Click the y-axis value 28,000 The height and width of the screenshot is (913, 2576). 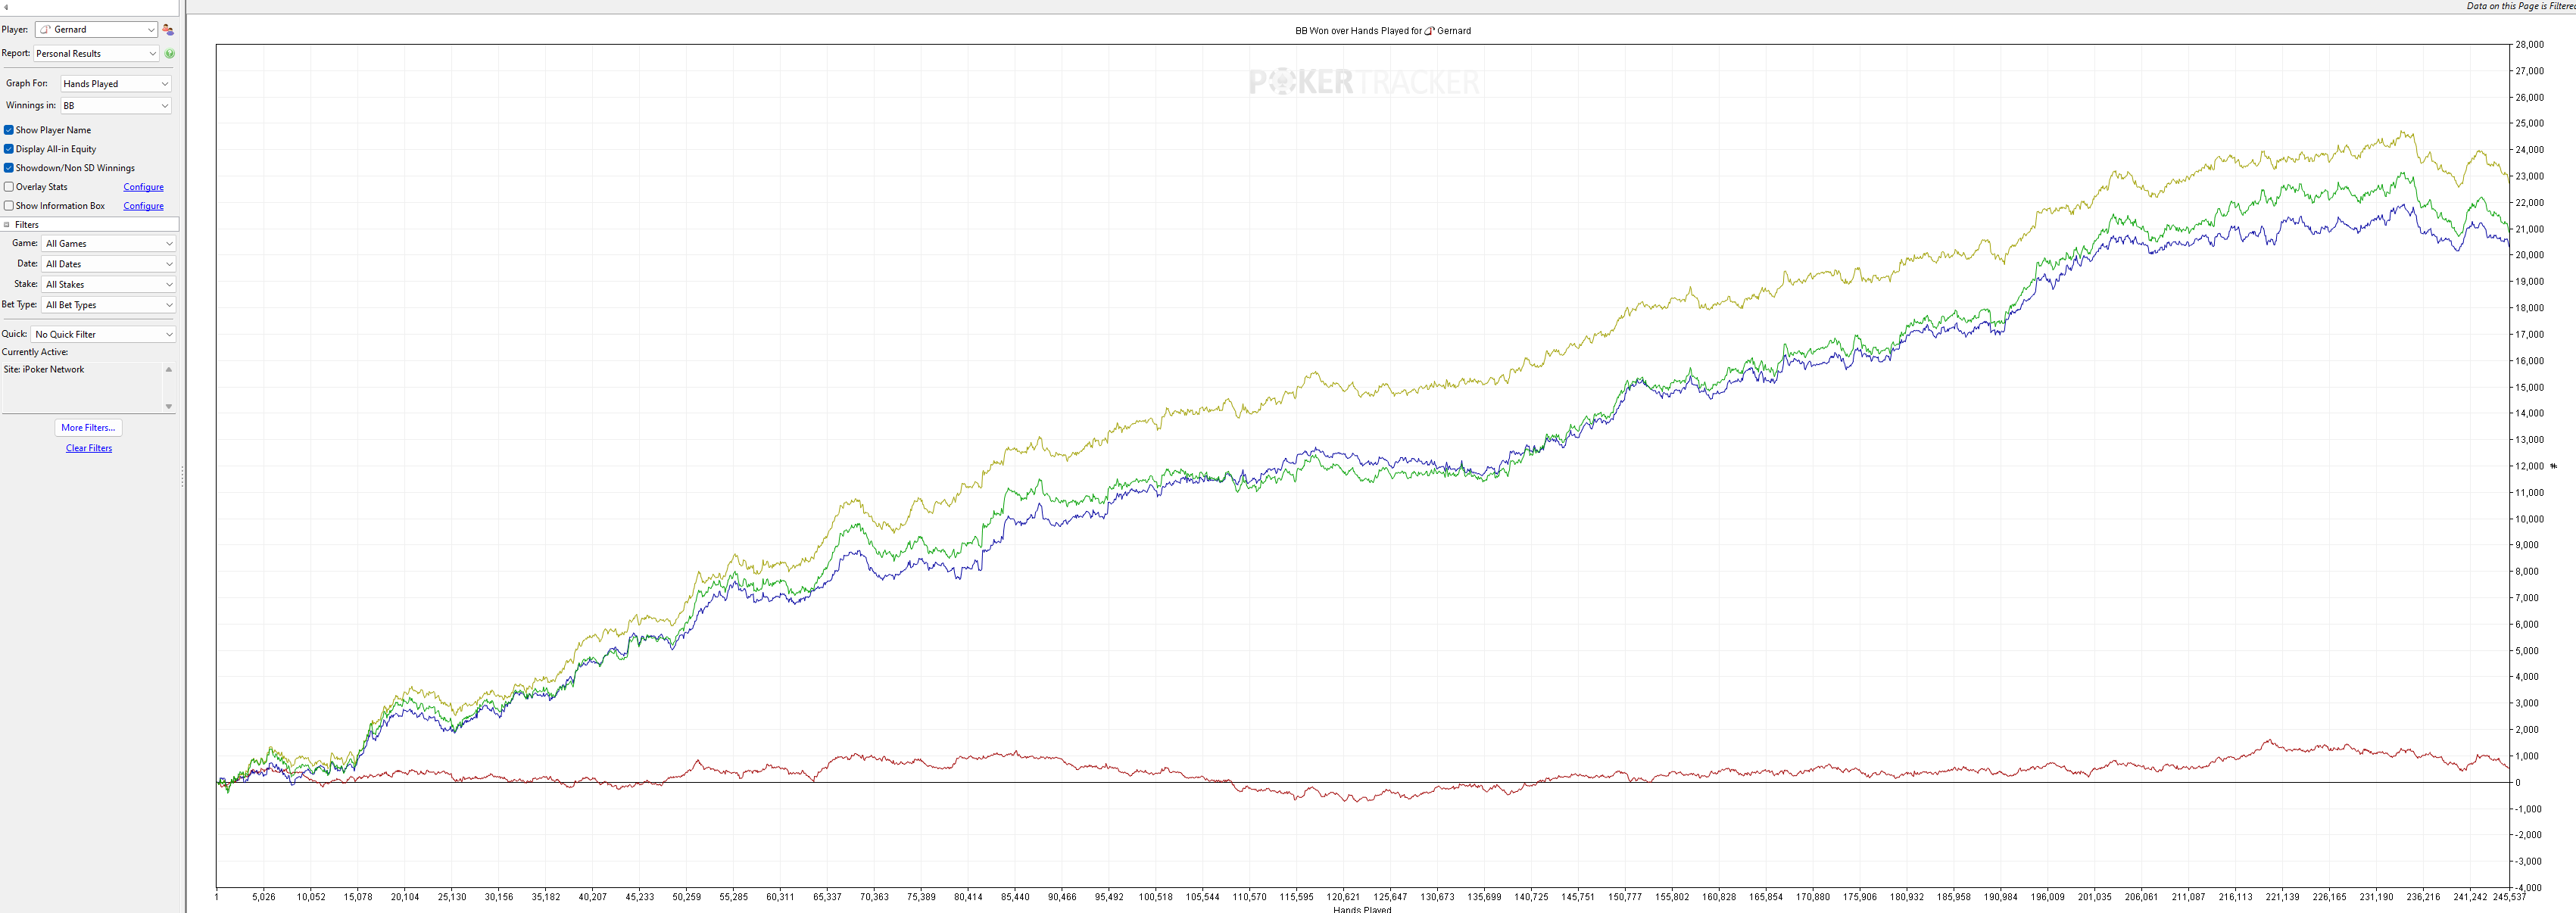(x=2530, y=45)
